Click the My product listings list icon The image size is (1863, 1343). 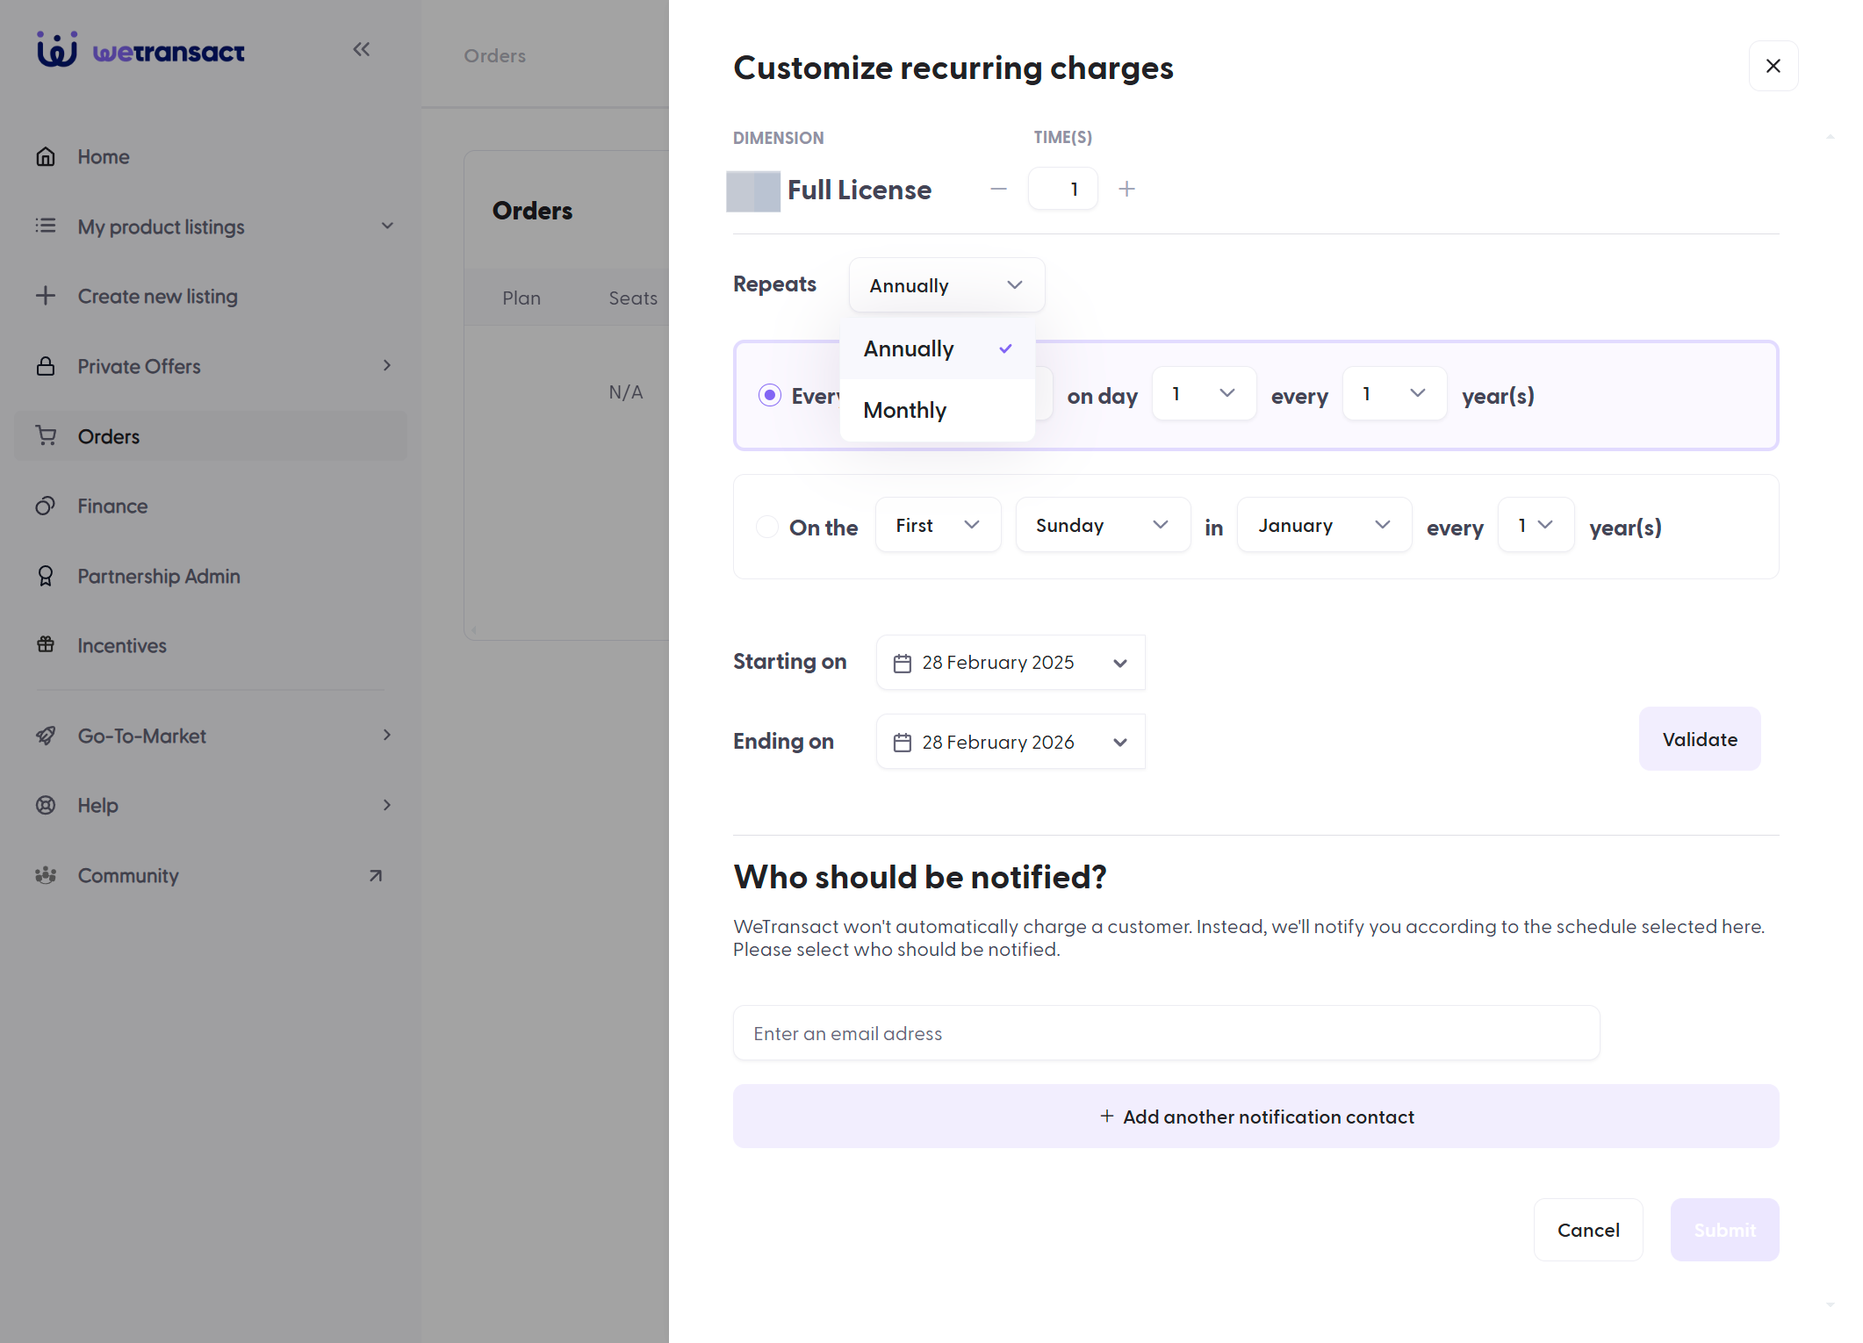coord(46,226)
